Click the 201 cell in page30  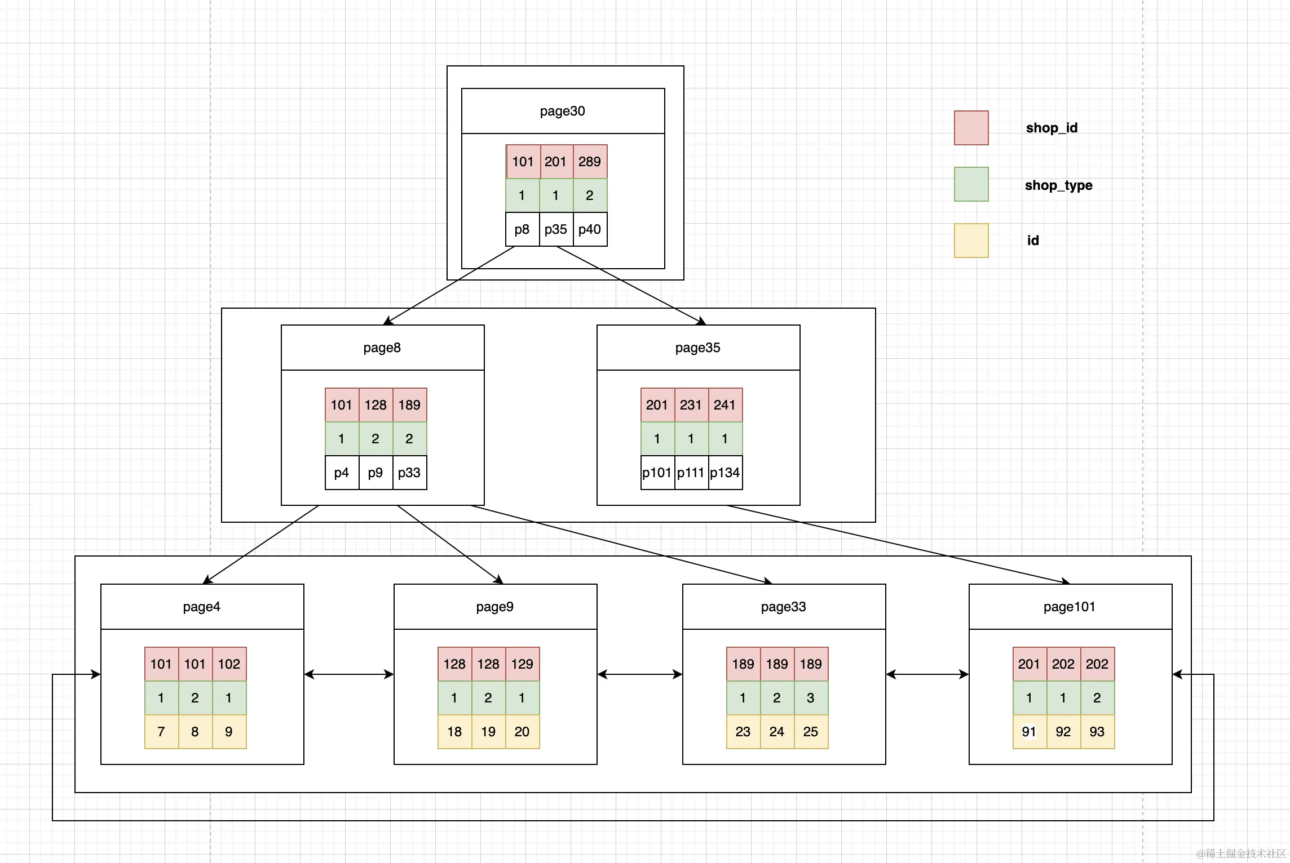tap(556, 162)
